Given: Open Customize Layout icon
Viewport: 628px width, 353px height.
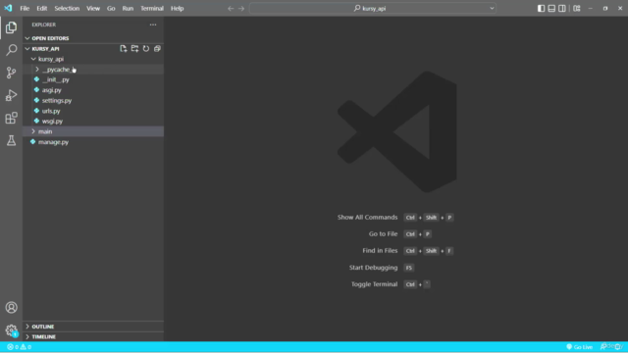Looking at the screenshot, I should click(577, 9).
